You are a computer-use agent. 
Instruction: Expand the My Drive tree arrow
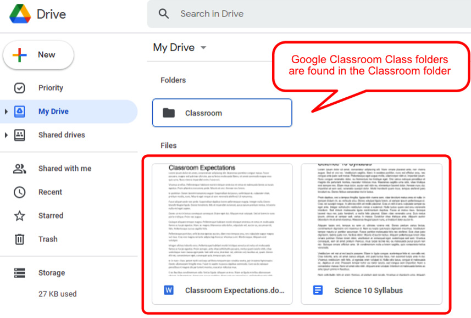[6, 111]
